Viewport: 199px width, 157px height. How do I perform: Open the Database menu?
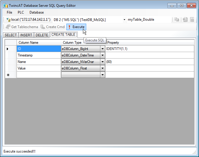click(x=37, y=12)
